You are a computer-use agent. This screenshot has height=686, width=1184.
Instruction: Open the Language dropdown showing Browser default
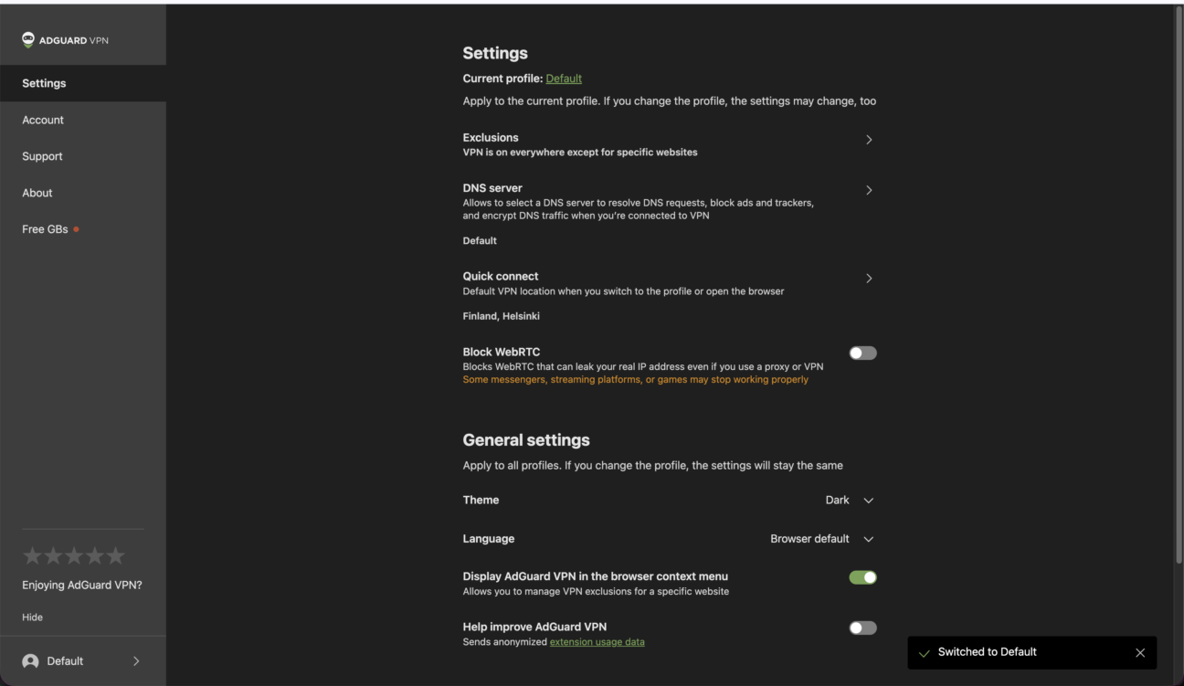point(822,539)
